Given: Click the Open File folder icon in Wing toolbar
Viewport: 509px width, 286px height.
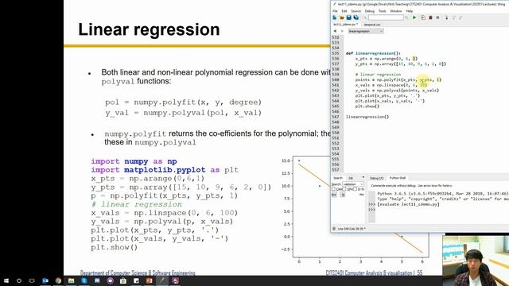Looking at the screenshot, I should (x=342, y=17).
